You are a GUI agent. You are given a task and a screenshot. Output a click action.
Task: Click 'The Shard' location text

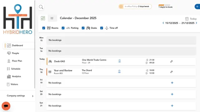coord(87,70)
